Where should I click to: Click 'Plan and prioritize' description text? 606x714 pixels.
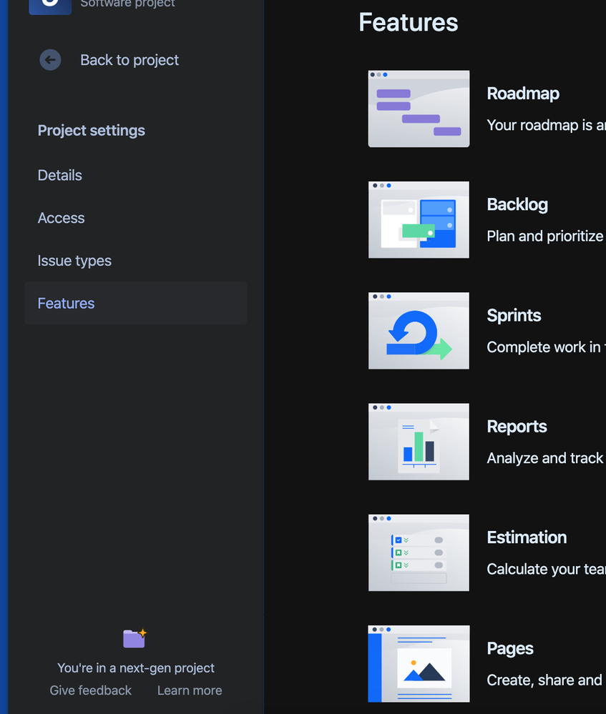tap(546, 237)
